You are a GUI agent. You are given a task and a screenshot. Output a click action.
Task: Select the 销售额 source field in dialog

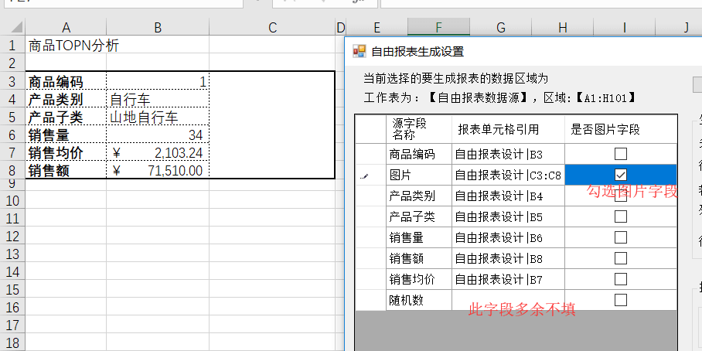[x=418, y=258]
